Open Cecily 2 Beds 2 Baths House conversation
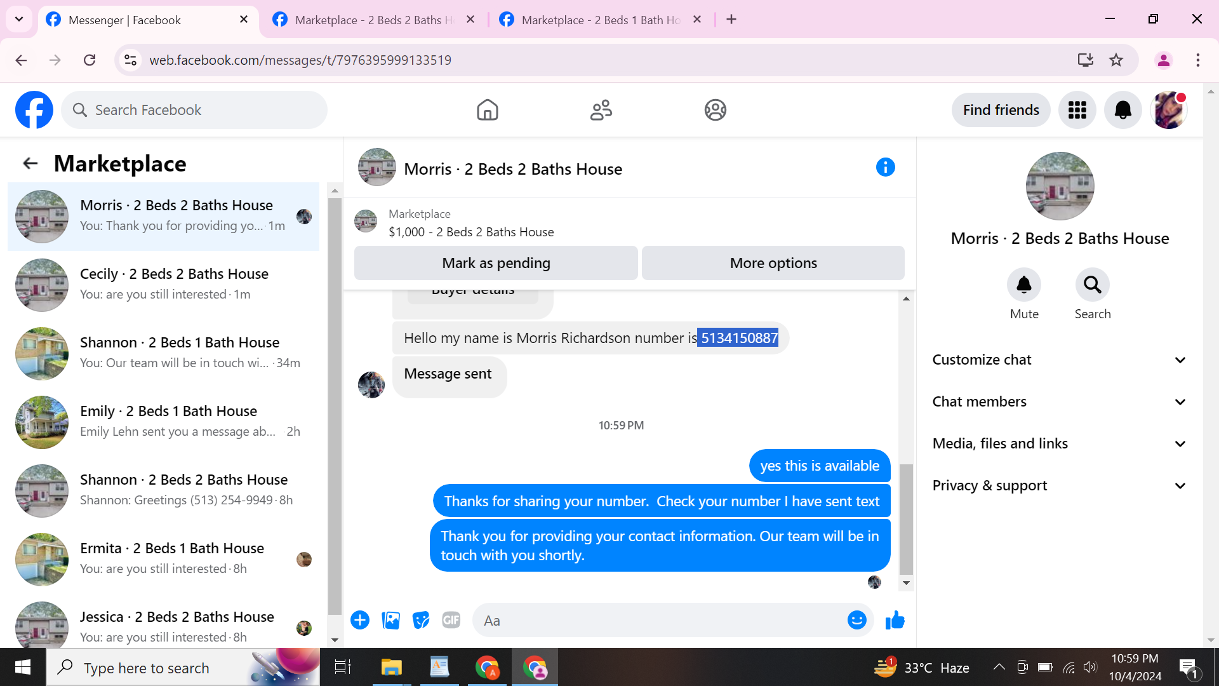Image resolution: width=1219 pixels, height=686 pixels. [x=164, y=285]
